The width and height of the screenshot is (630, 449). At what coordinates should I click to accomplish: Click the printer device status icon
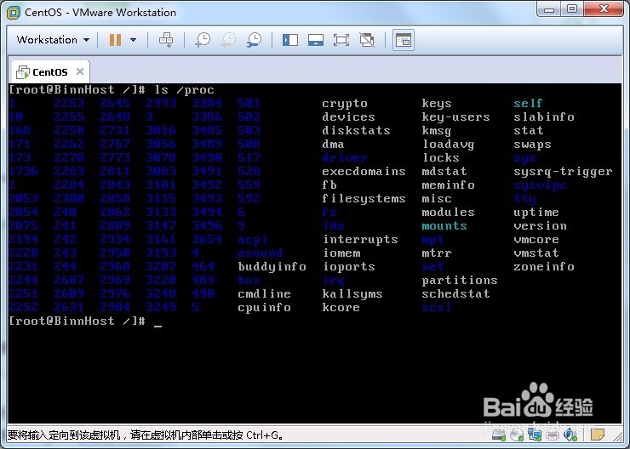553,435
